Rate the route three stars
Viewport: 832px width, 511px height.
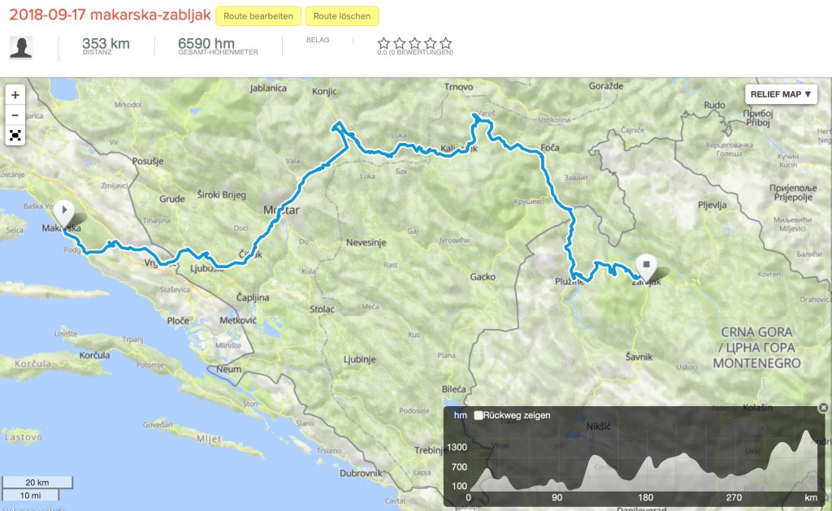point(414,43)
